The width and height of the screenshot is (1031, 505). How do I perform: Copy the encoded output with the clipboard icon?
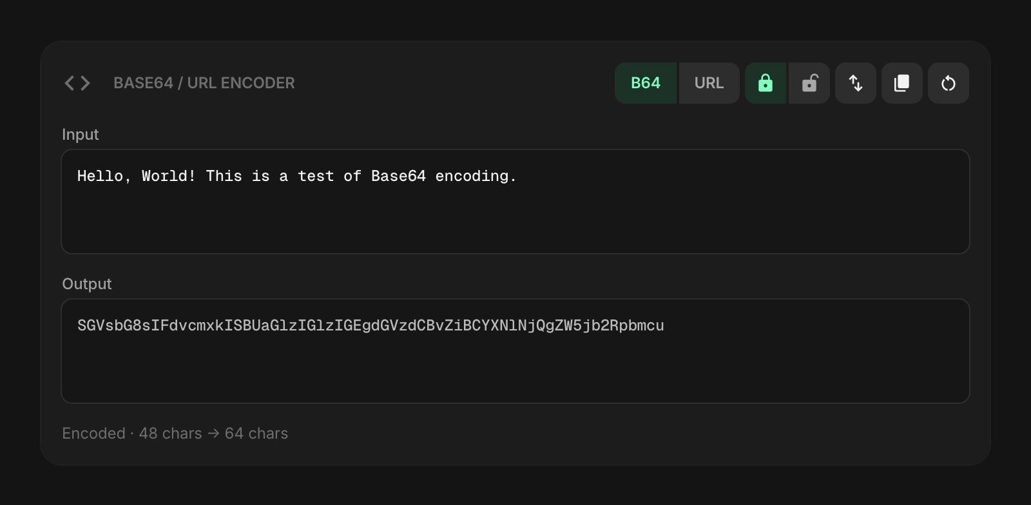[x=902, y=83]
